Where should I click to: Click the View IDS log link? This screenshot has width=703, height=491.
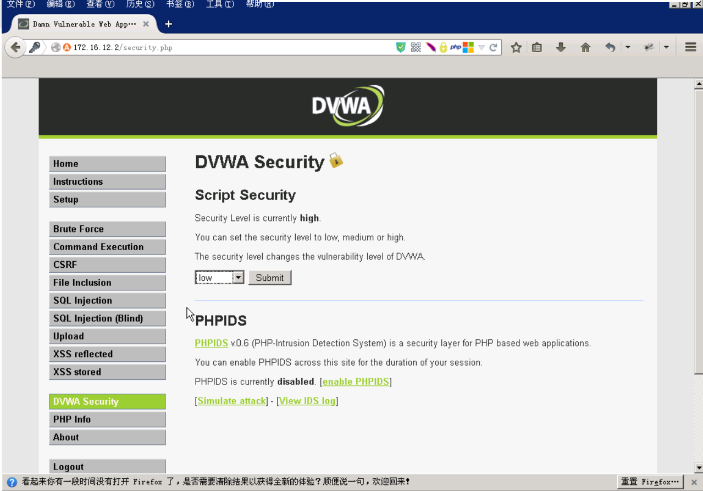[x=307, y=401]
